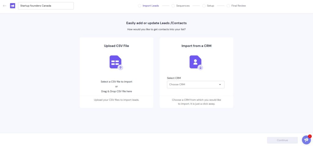
Task: Click 'Drag & Drop CSV file here' text
Action: click(x=116, y=91)
